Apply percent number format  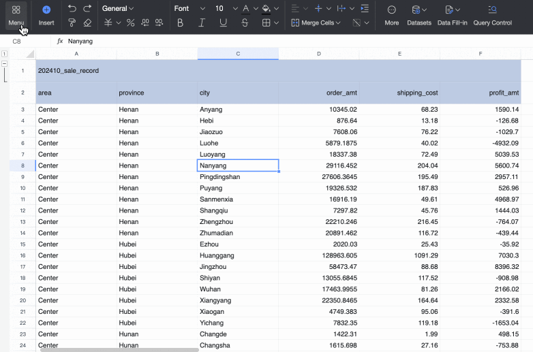131,23
